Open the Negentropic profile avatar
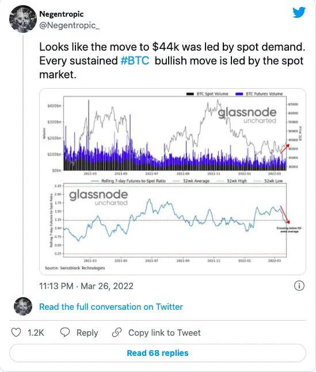Screen dimensions: 316x372 (x=23, y=19)
